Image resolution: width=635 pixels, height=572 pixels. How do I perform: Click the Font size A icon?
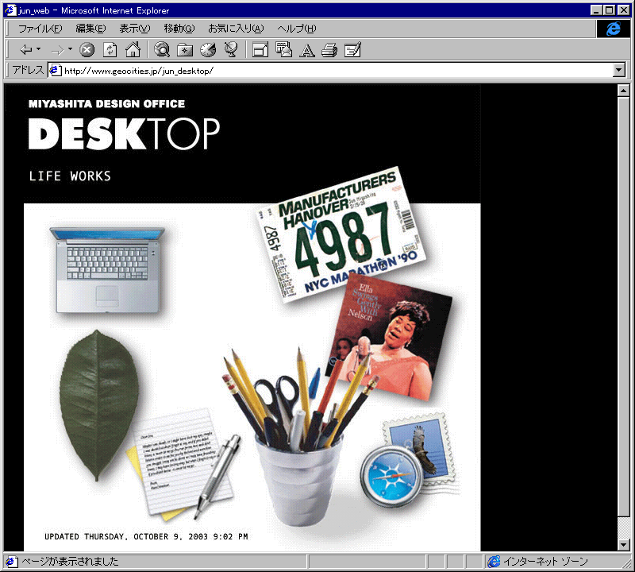[307, 51]
